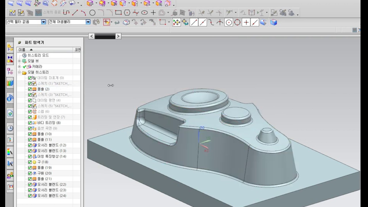Open the web info browser sidebar icon

(x=10, y=98)
